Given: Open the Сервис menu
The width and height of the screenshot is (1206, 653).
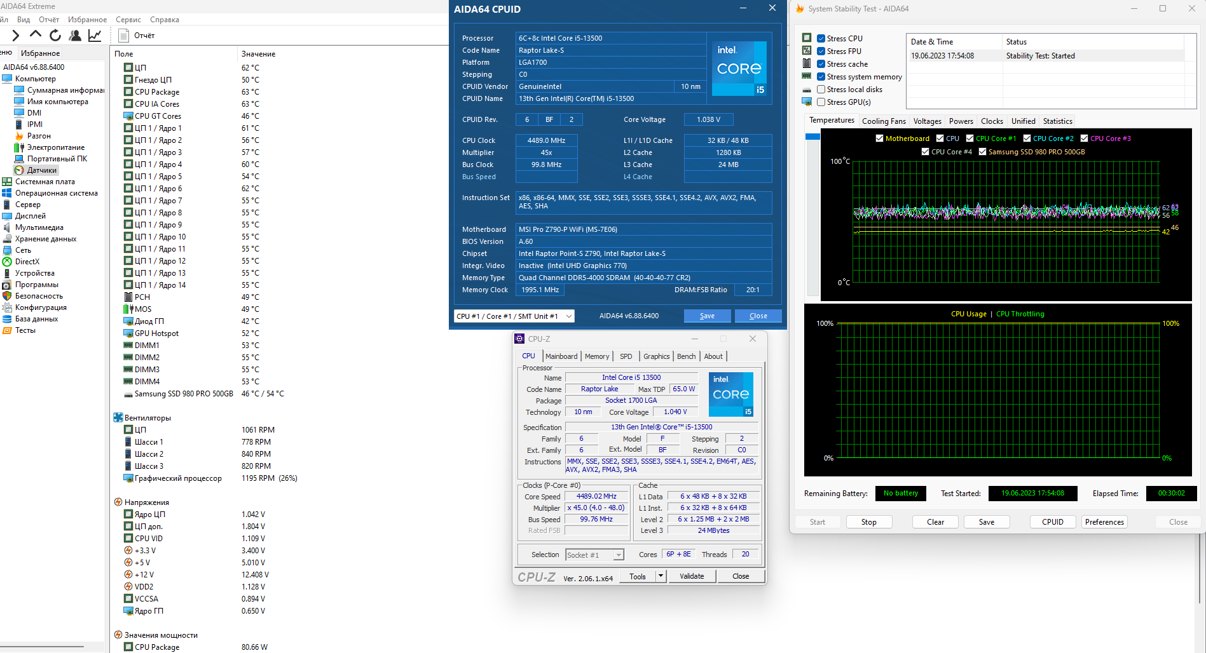Looking at the screenshot, I should tap(128, 20).
